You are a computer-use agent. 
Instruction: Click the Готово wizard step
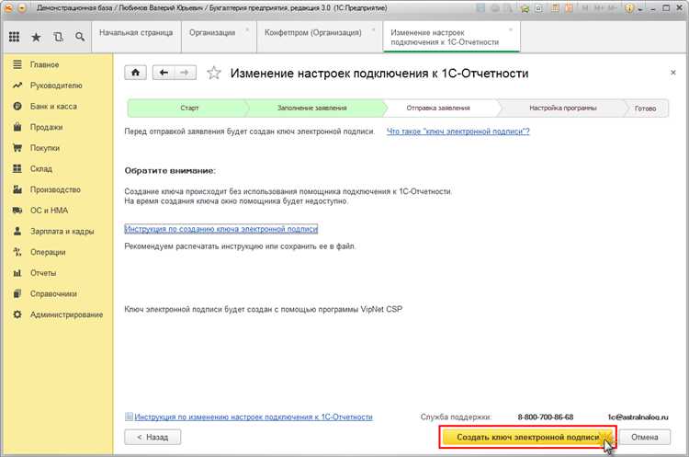(x=646, y=109)
